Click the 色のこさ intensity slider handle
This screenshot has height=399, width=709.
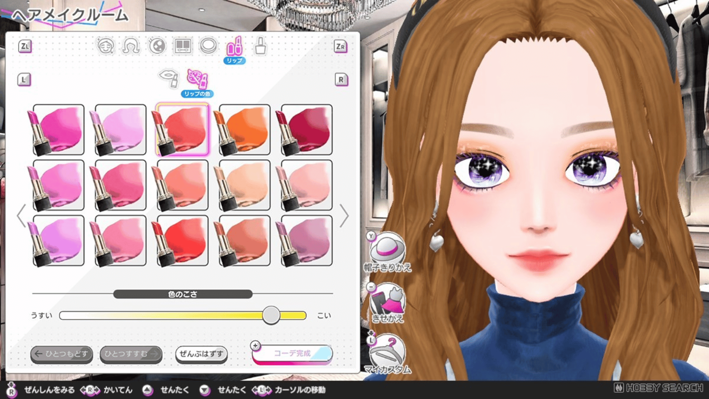pyautogui.click(x=271, y=315)
